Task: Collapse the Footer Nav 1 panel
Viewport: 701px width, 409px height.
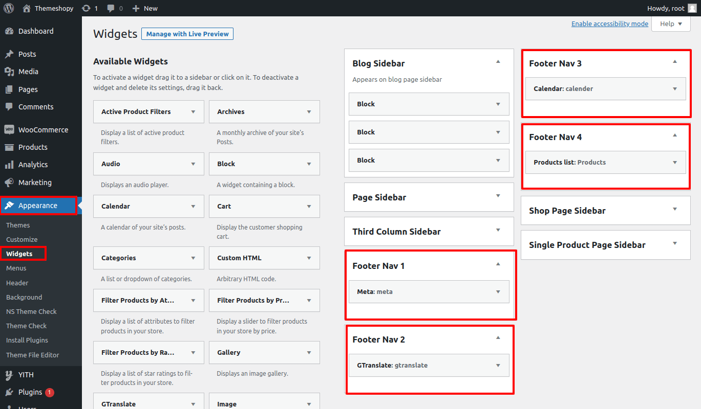Action: [498, 264]
